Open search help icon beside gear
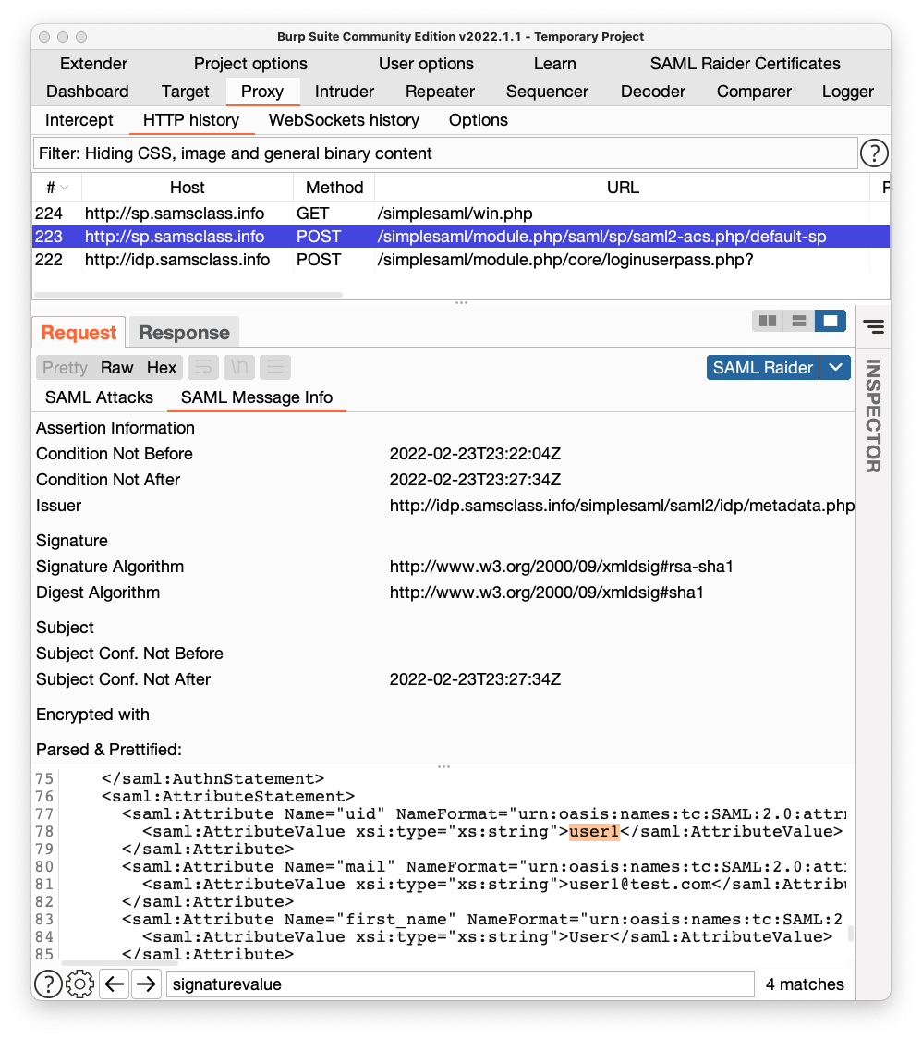The image size is (922, 1039). tap(48, 984)
